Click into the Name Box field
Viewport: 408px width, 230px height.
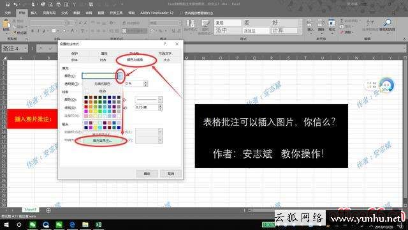[x=12, y=49]
